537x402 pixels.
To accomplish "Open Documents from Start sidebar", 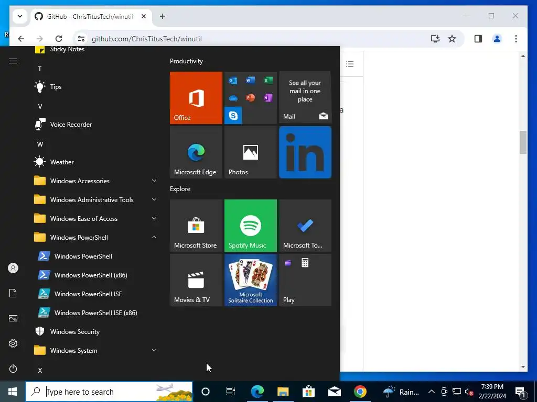I will pyautogui.click(x=13, y=293).
